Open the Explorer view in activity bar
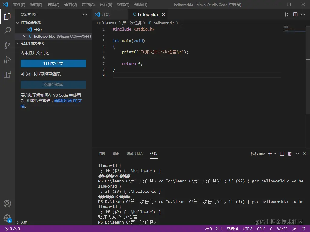The width and height of the screenshot is (310, 232). pos(7,16)
